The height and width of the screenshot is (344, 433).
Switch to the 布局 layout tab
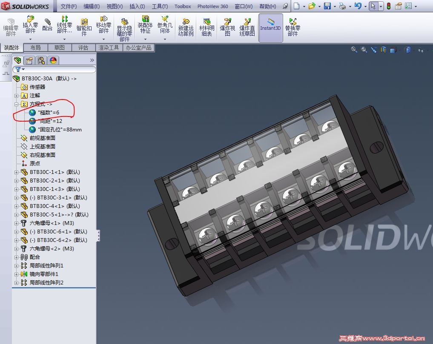tap(36, 48)
